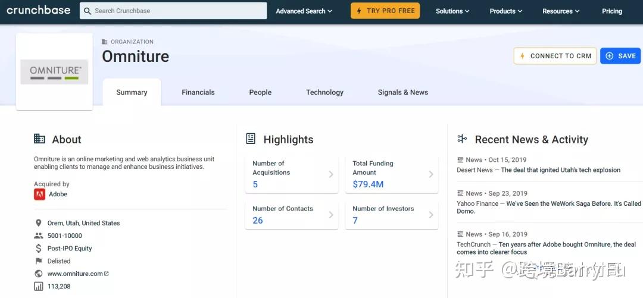
Task: Click the Omniture company logo thumbnail
Action: tap(54, 71)
